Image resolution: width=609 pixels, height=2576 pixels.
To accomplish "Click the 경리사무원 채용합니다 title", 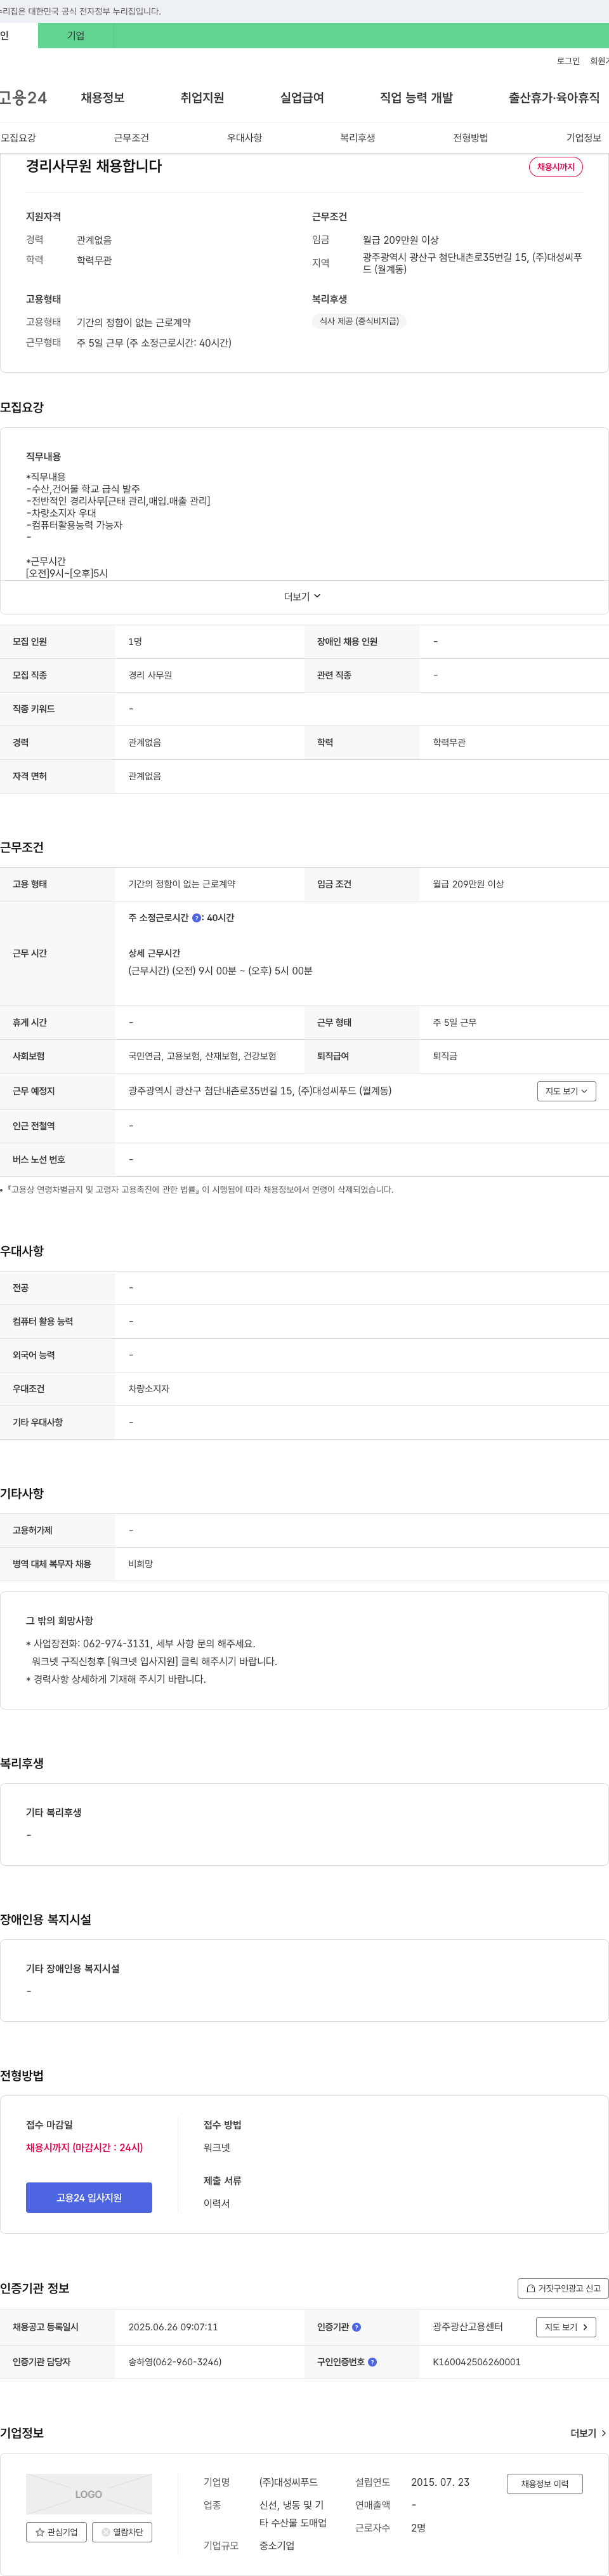I will 94,166.
